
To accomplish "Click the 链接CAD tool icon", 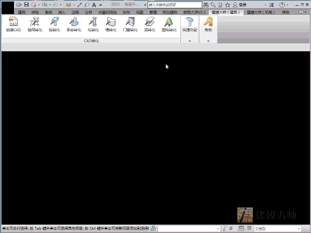I will [13, 24].
